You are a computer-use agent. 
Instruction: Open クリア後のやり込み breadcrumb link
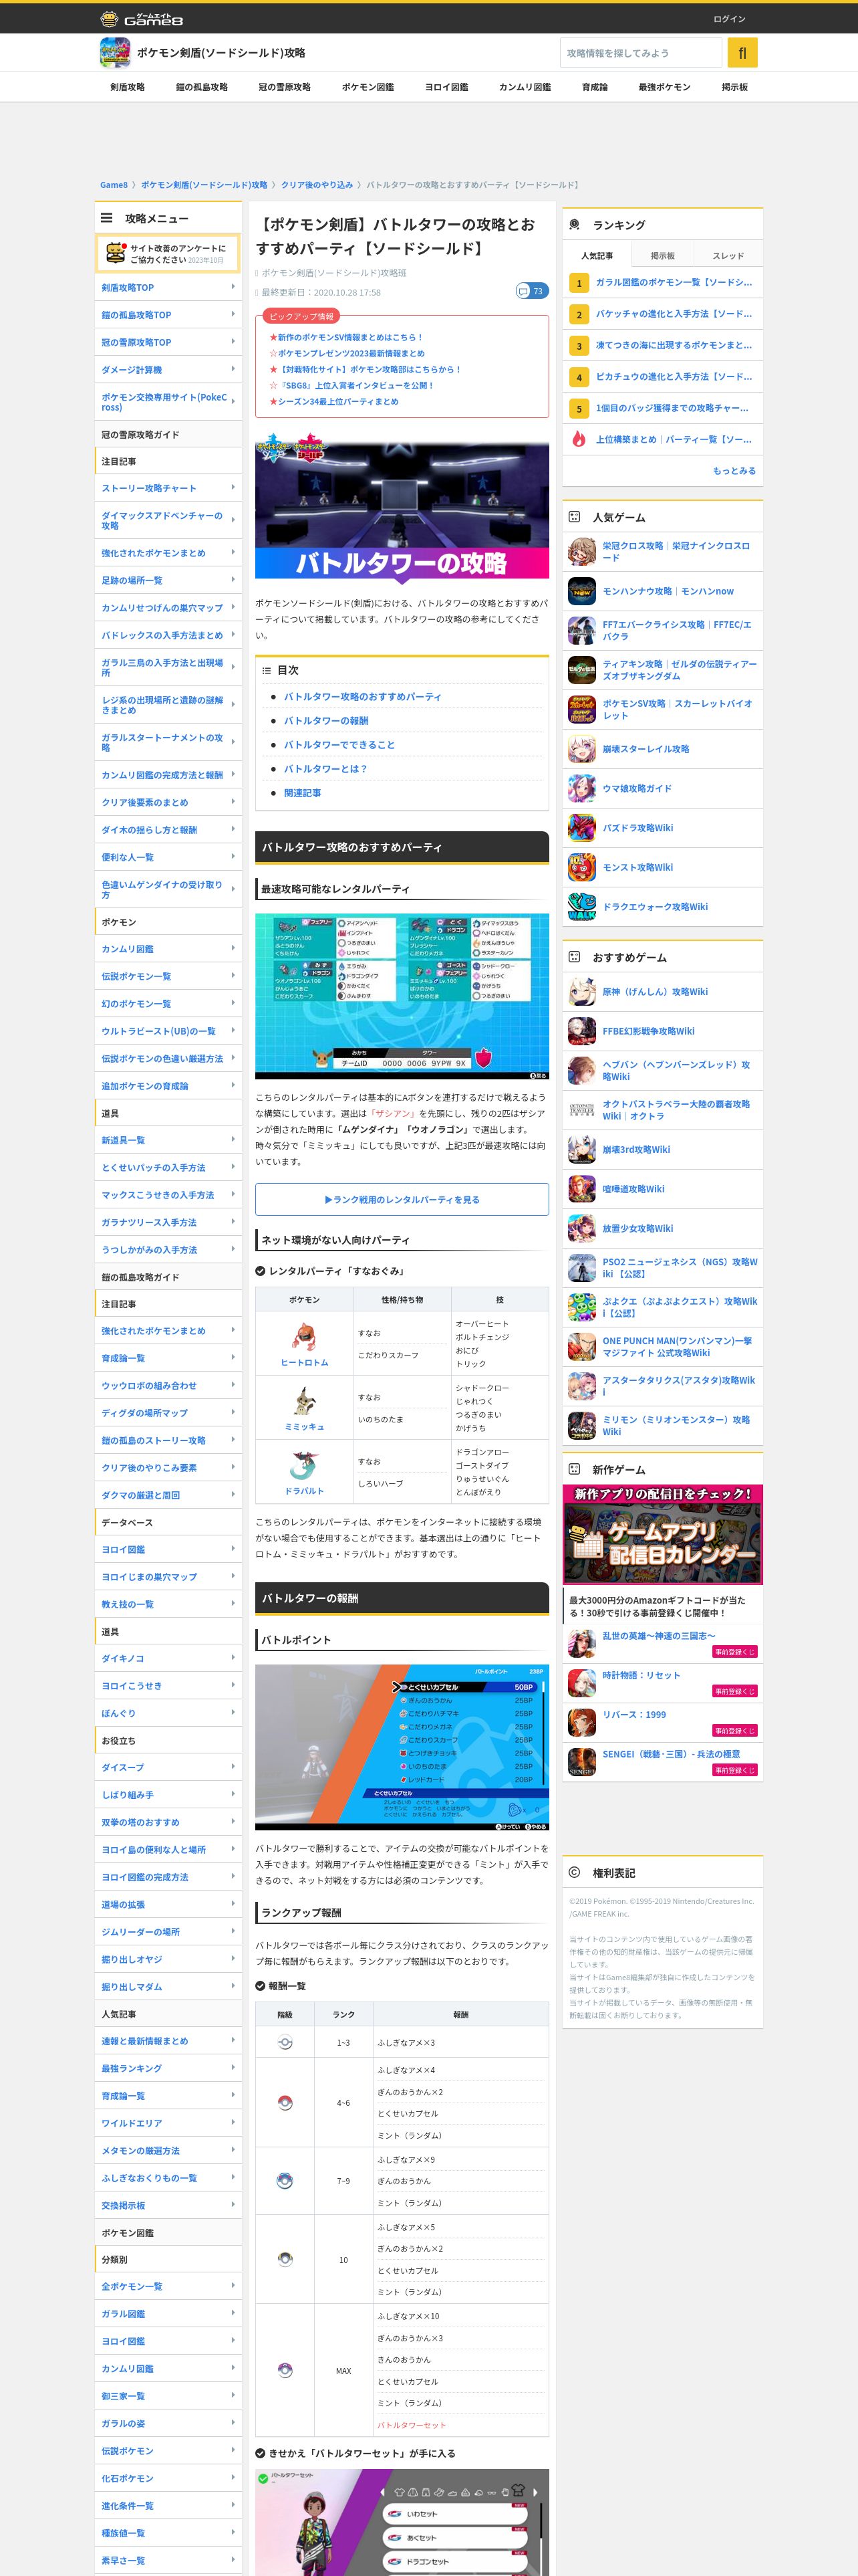[317, 185]
